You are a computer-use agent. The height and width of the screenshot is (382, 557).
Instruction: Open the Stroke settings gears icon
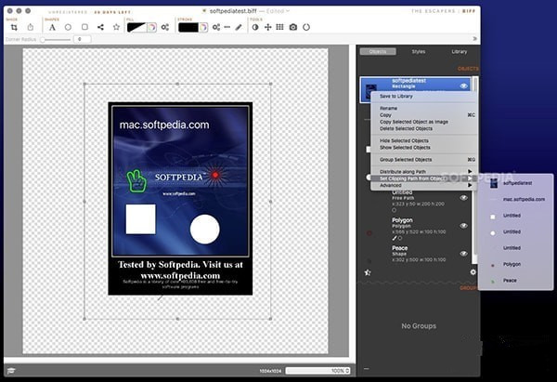pyautogui.click(x=216, y=27)
